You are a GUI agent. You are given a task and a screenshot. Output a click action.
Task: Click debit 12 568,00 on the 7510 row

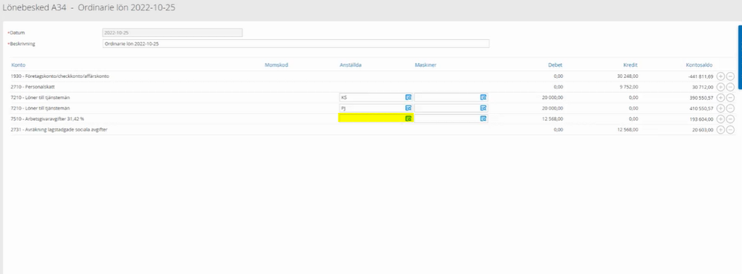552,119
